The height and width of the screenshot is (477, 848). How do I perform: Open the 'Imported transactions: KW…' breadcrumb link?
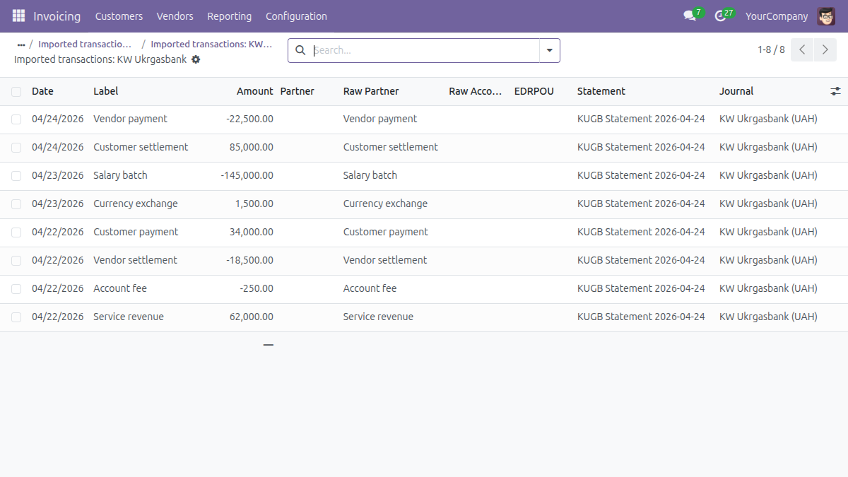pyautogui.click(x=212, y=44)
